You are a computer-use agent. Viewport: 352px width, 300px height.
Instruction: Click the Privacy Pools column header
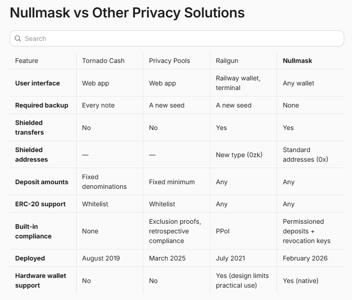tap(170, 61)
